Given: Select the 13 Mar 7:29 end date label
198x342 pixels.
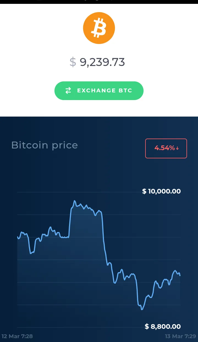Looking at the screenshot, I should [180, 336].
